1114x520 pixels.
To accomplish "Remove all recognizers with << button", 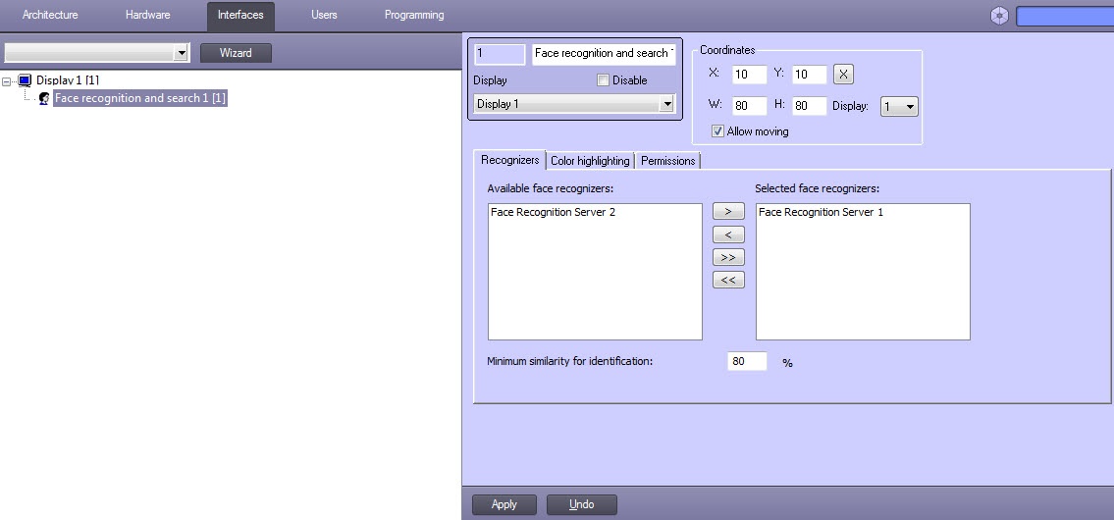I will click(728, 280).
